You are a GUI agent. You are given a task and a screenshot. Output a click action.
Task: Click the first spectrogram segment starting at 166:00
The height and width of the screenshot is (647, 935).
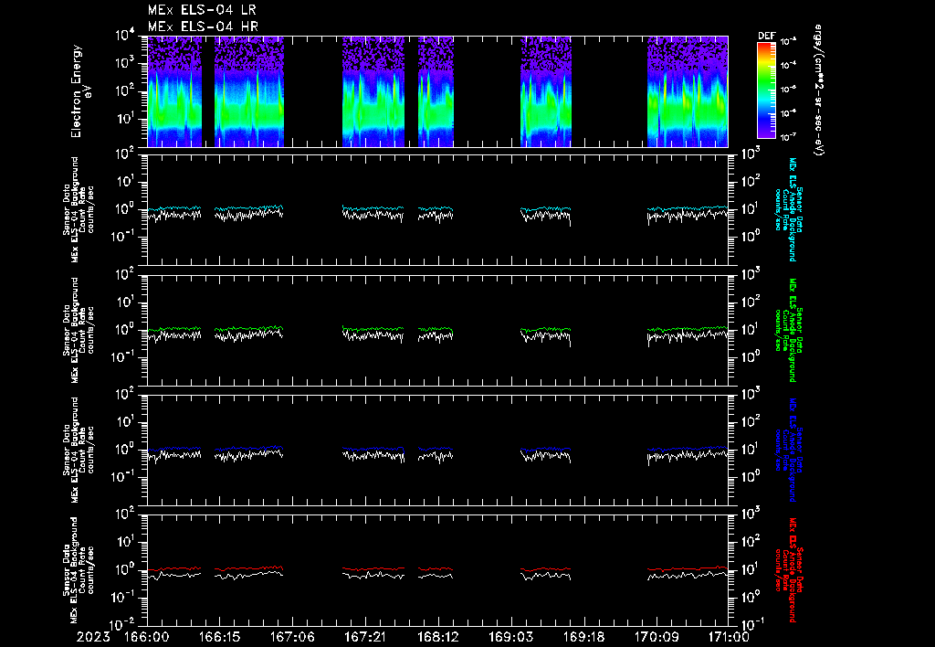174,91
